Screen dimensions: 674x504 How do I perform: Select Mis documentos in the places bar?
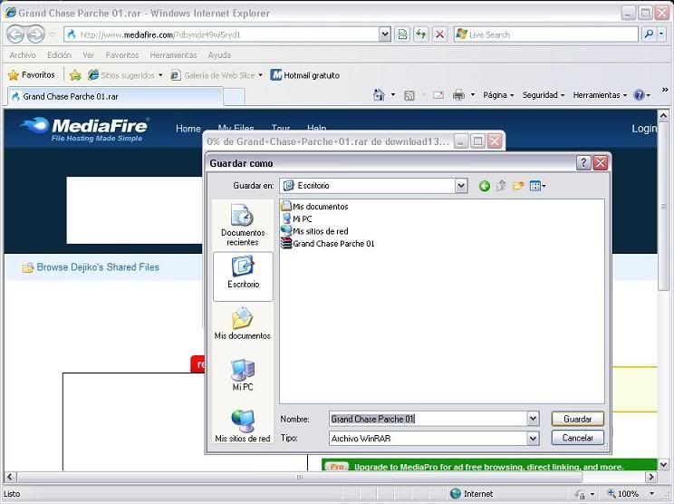(x=242, y=324)
